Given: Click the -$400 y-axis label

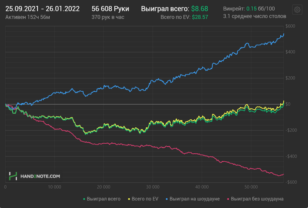Looking at the screenshot, I should (x=291, y=156).
